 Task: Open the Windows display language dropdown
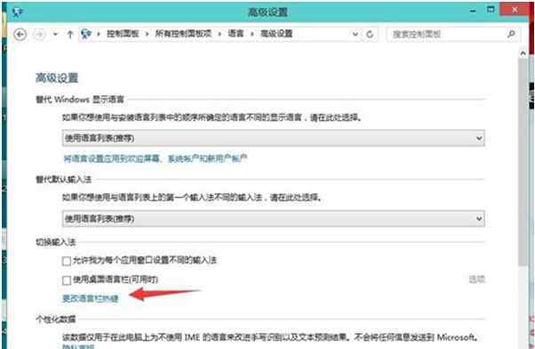pyautogui.click(x=274, y=138)
